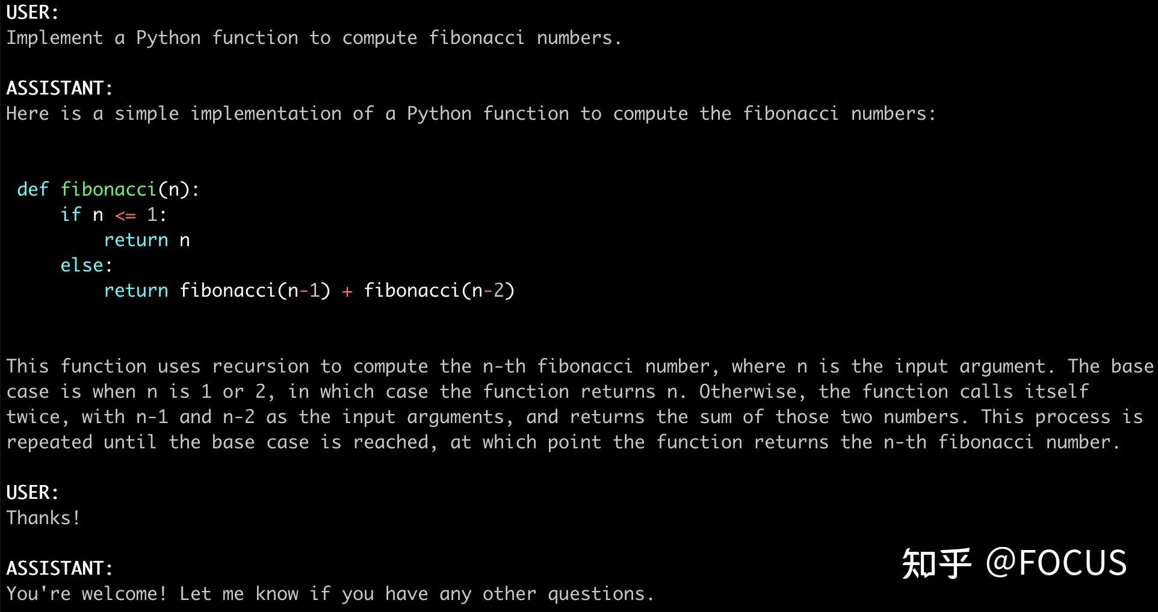The width and height of the screenshot is (1158, 612).
Task: Click the "fibonacci(n-1)" recursive call
Action: pos(255,291)
